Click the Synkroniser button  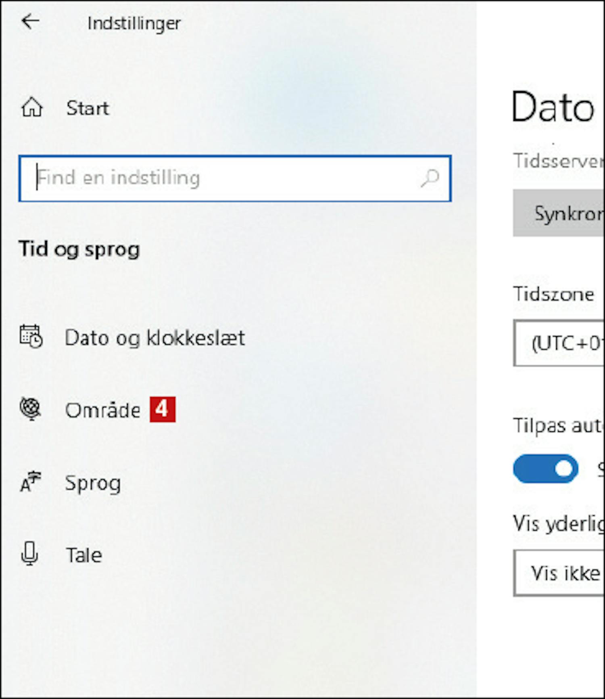coord(559,213)
